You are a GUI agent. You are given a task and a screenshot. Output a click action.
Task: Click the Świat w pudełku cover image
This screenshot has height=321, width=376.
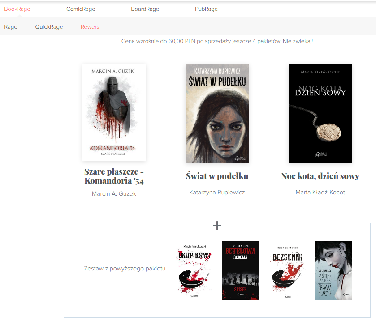(217, 114)
